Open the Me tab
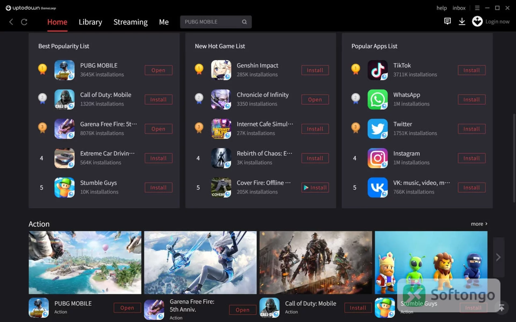This screenshot has width=516, height=322. 164,22
